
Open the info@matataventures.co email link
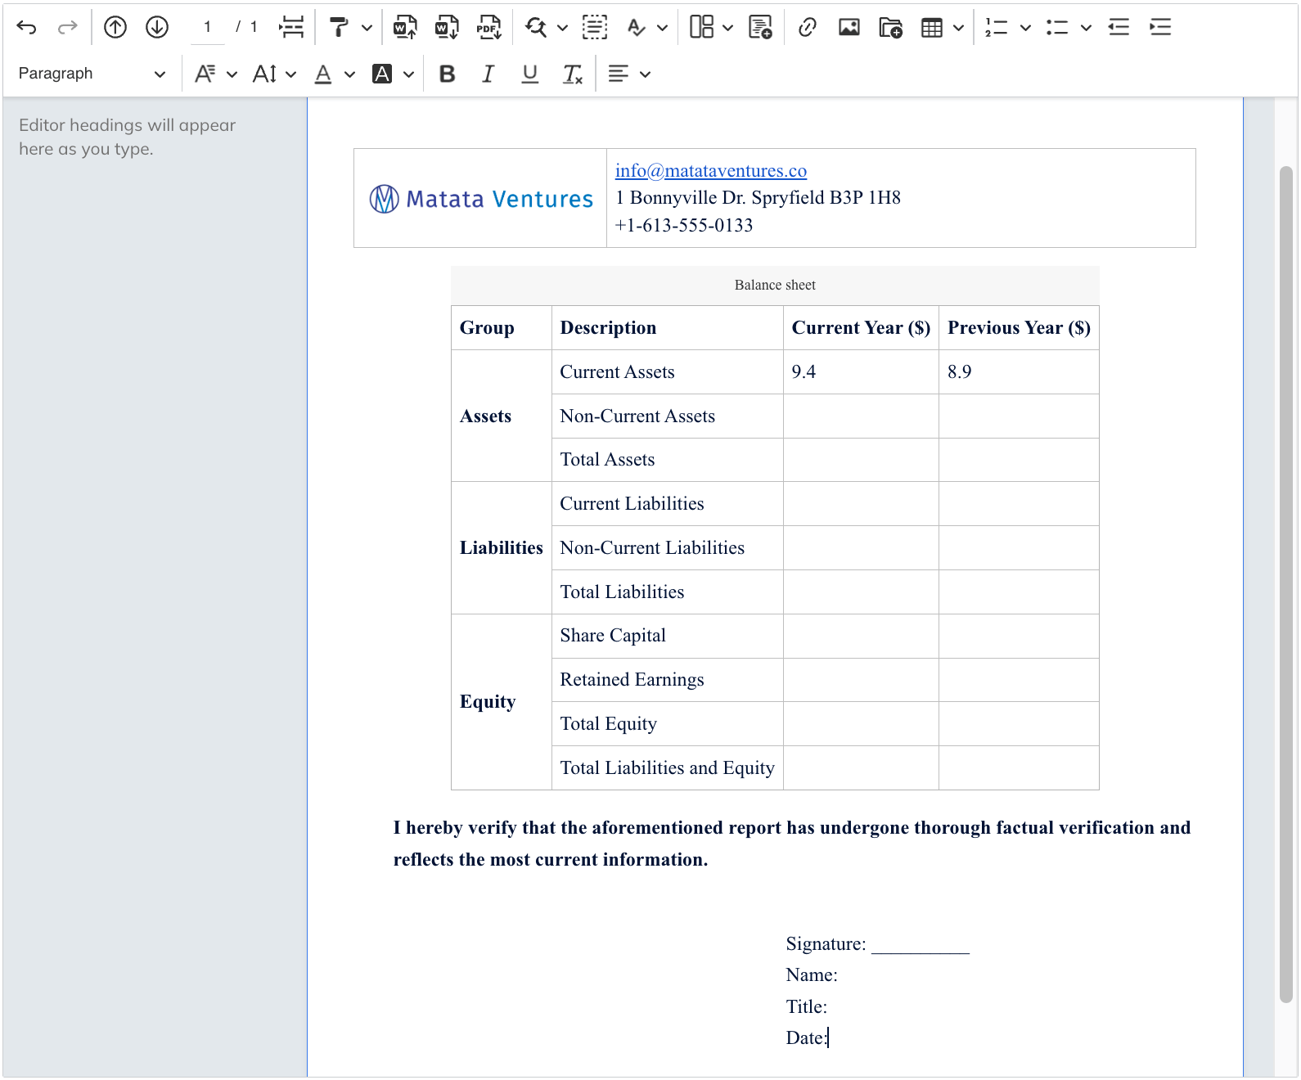point(710,170)
